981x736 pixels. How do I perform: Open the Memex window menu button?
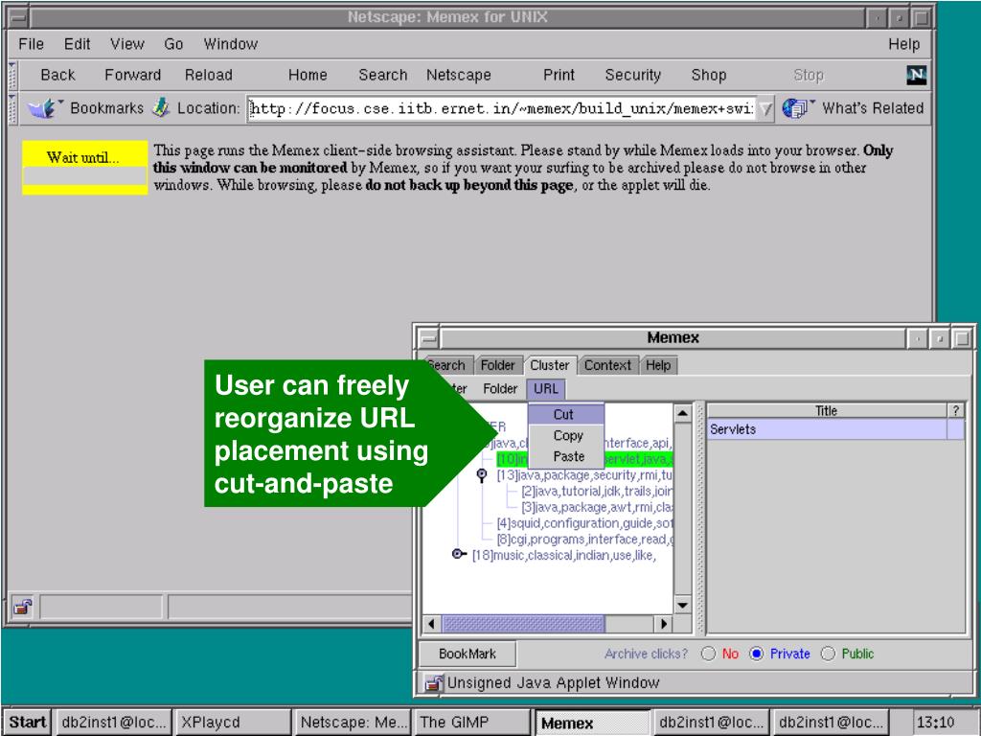pyautogui.click(x=428, y=338)
